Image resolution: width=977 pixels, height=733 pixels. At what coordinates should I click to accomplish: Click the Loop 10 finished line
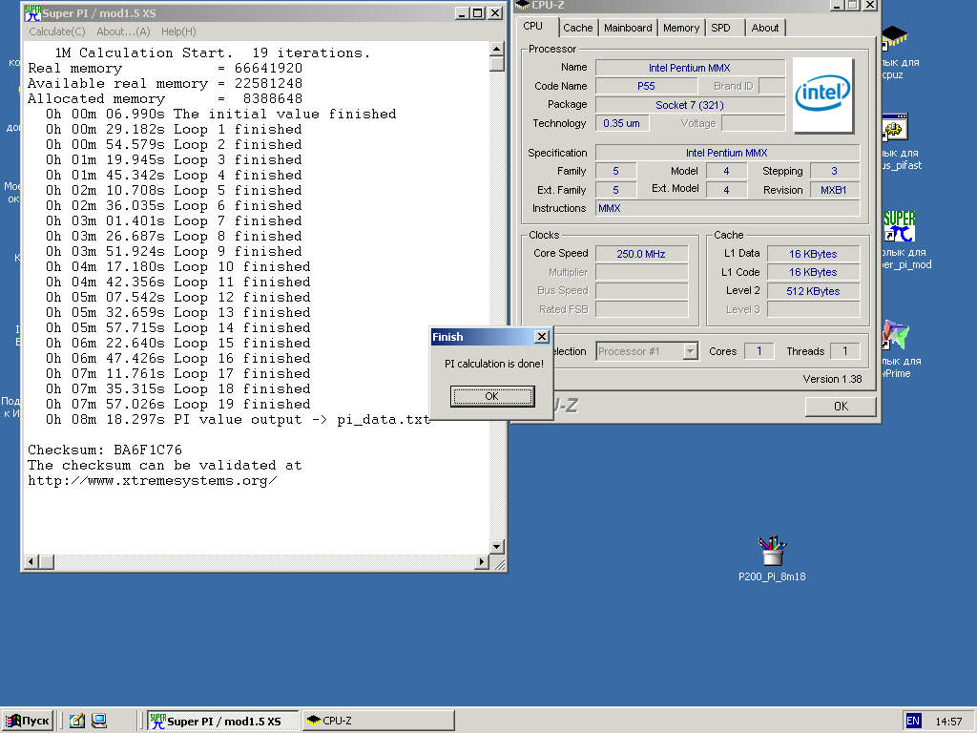coord(177,267)
